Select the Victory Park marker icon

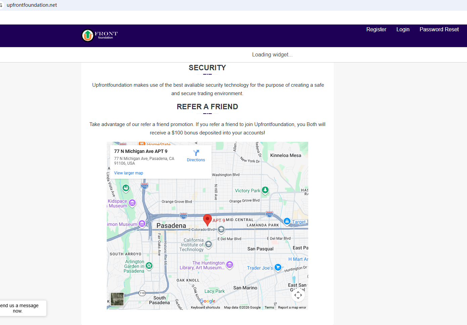(265, 190)
